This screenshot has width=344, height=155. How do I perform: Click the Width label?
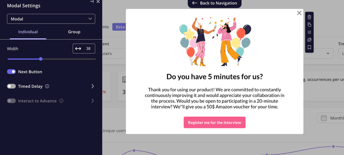coord(12,49)
